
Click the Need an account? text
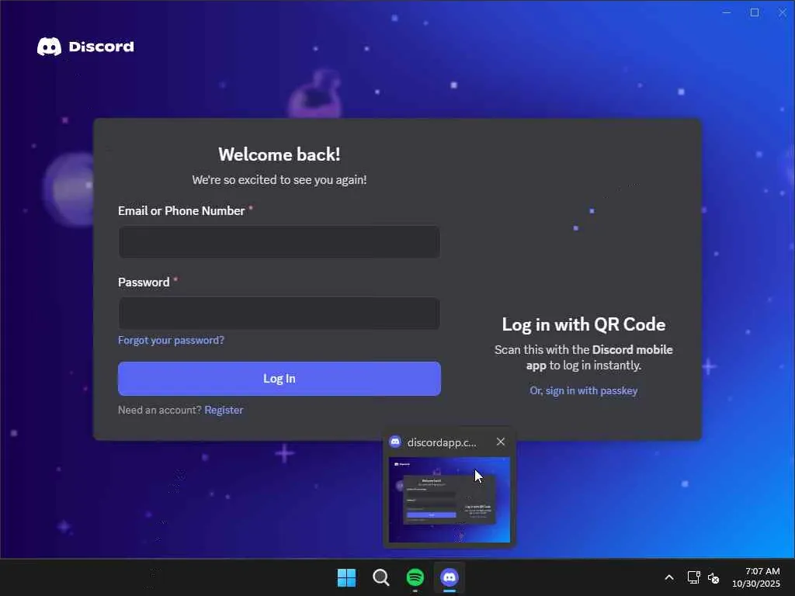[x=160, y=410]
